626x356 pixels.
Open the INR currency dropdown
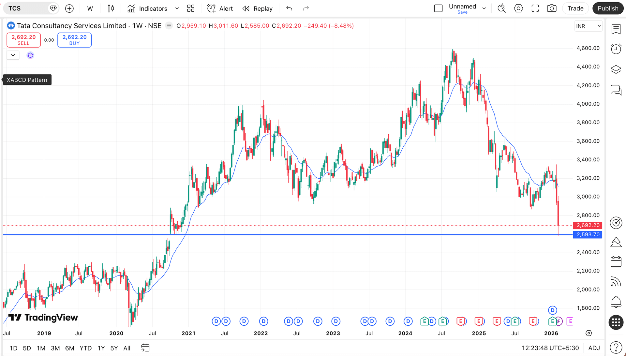coord(588,26)
